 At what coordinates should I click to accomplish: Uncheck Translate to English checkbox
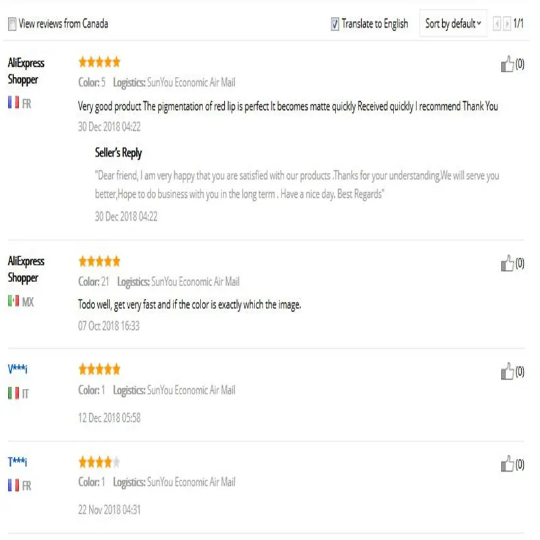pos(334,24)
